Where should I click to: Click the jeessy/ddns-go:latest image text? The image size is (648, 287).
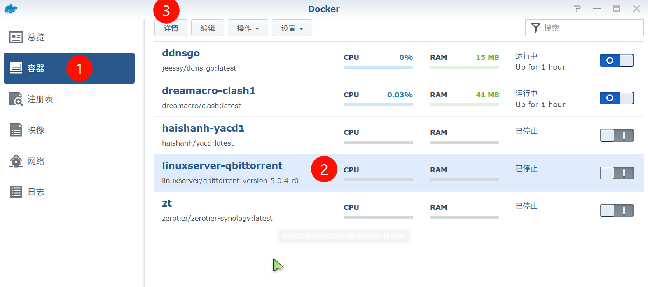click(199, 68)
